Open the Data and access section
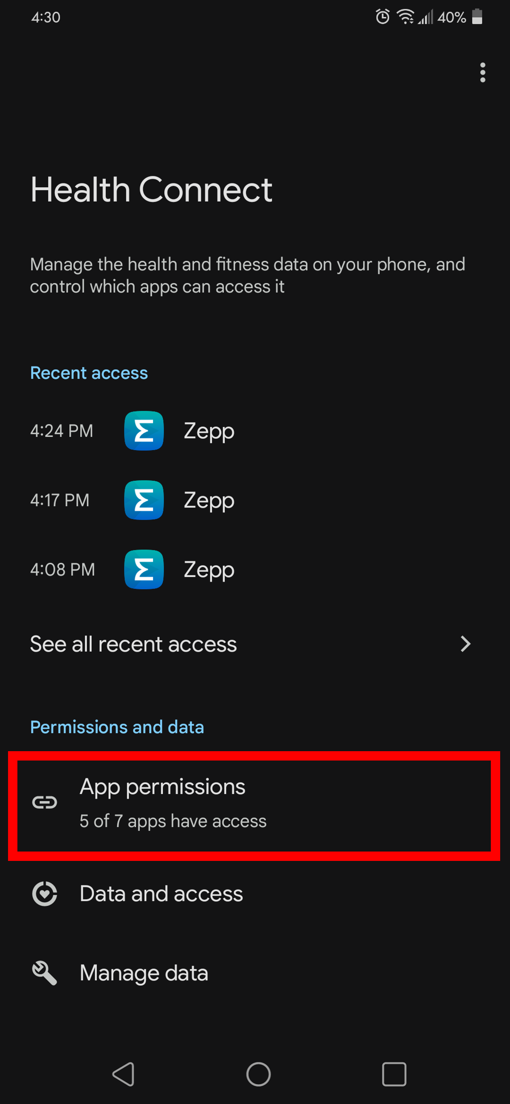This screenshot has height=1104, width=510. pyautogui.click(x=161, y=894)
